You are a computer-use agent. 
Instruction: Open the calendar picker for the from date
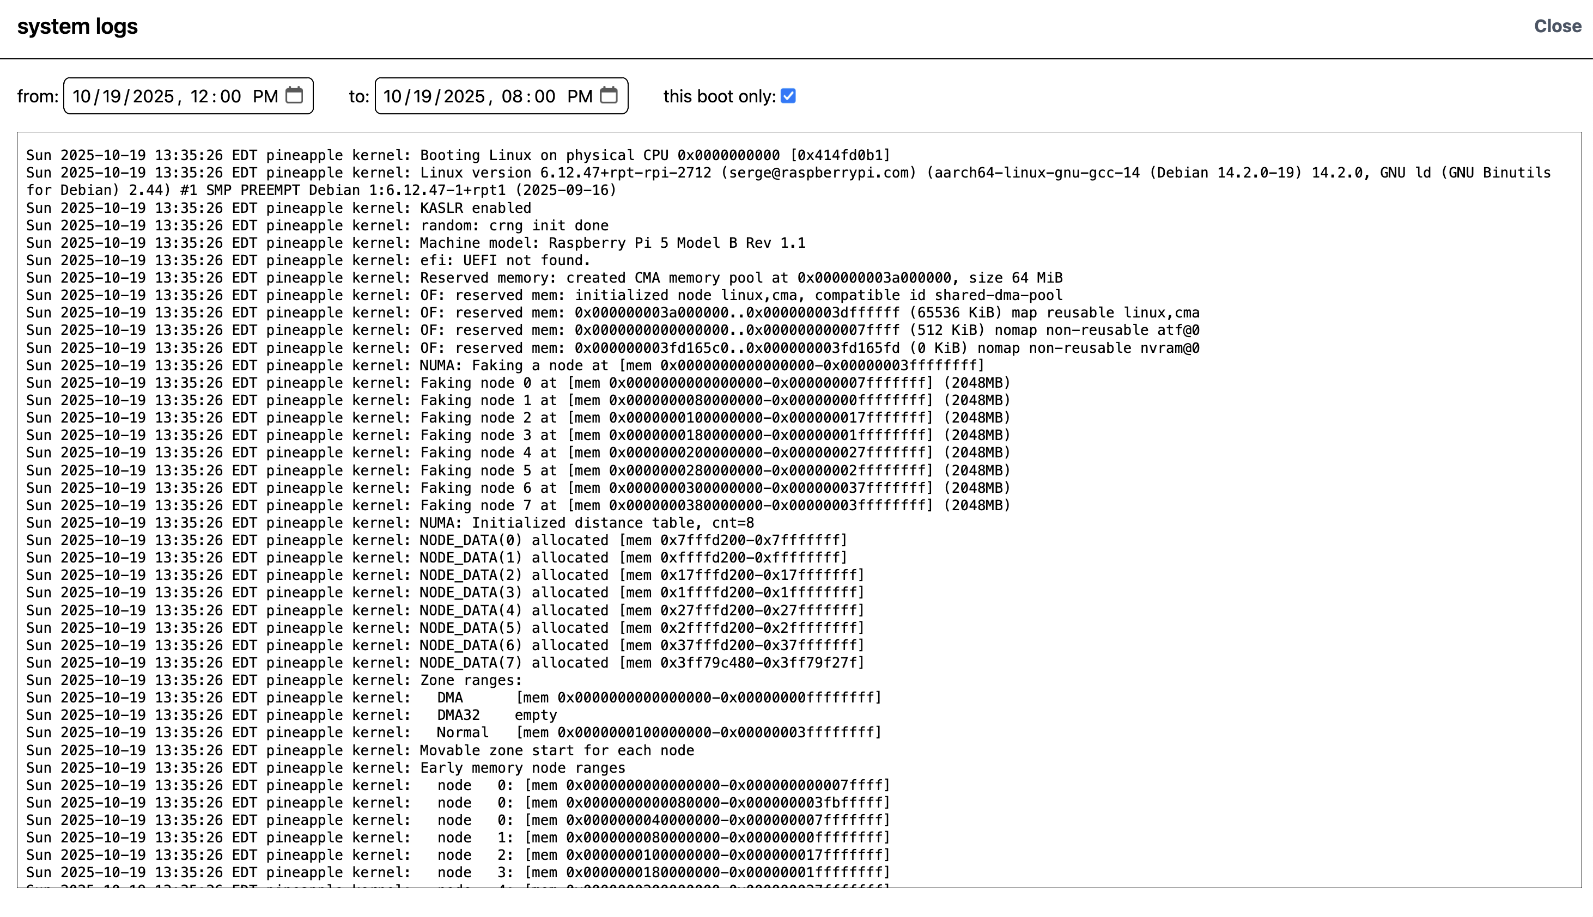(294, 95)
